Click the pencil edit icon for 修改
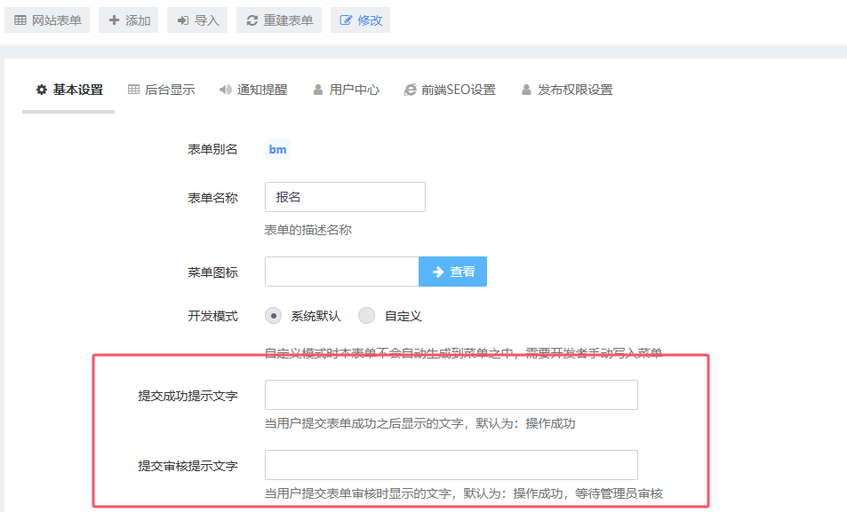 click(346, 20)
